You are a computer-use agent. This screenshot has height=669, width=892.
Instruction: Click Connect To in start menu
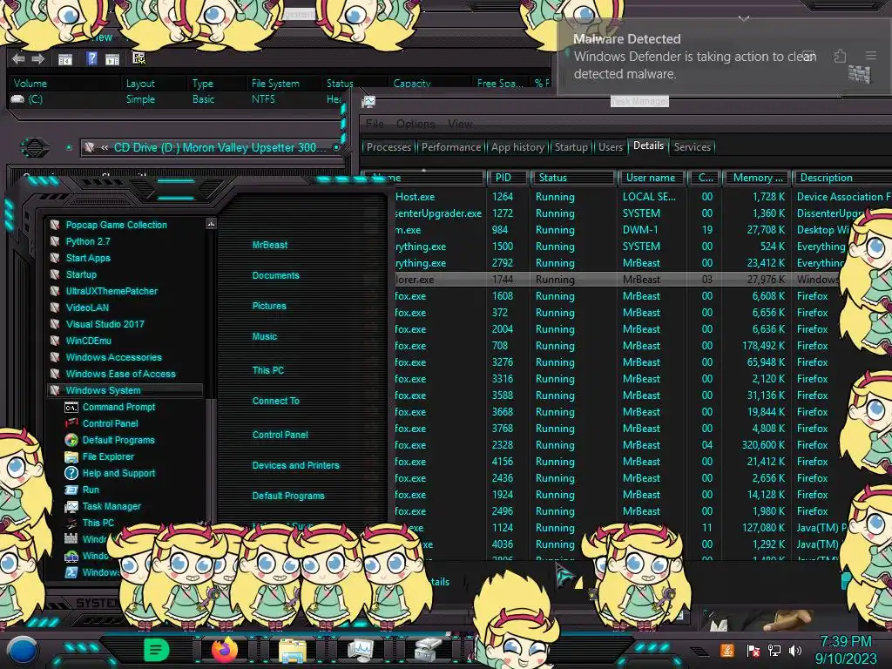click(275, 401)
